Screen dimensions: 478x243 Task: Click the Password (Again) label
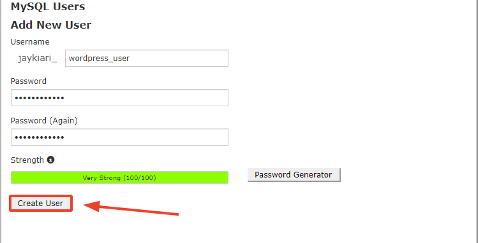pyautogui.click(x=44, y=121)
